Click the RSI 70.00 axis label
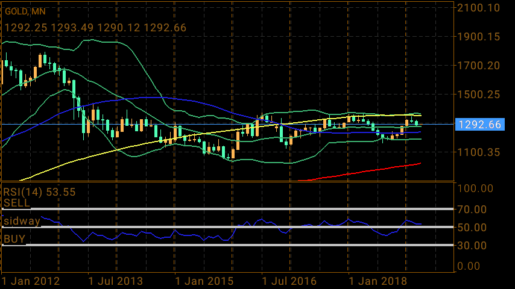 point(472,210)
